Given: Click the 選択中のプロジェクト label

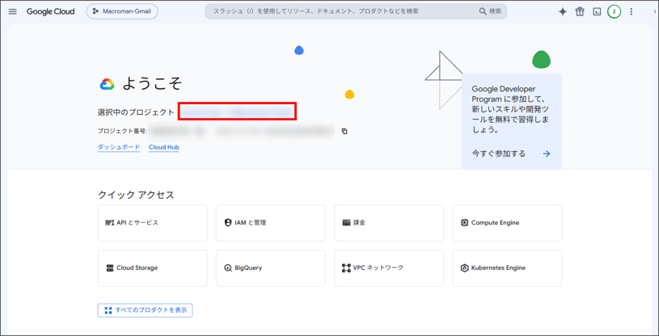Looking at the screenshot, I should [135, 111].
